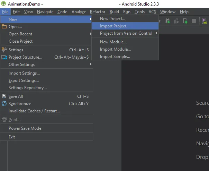Click the New item in File menu
Screen dimensions: 209x171
click(46, 19)
